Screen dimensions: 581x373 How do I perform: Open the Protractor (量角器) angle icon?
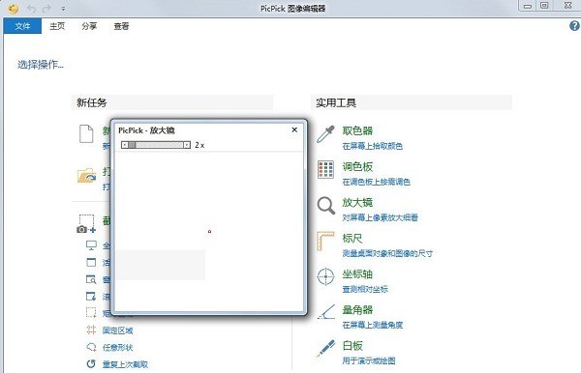(326, 312)
